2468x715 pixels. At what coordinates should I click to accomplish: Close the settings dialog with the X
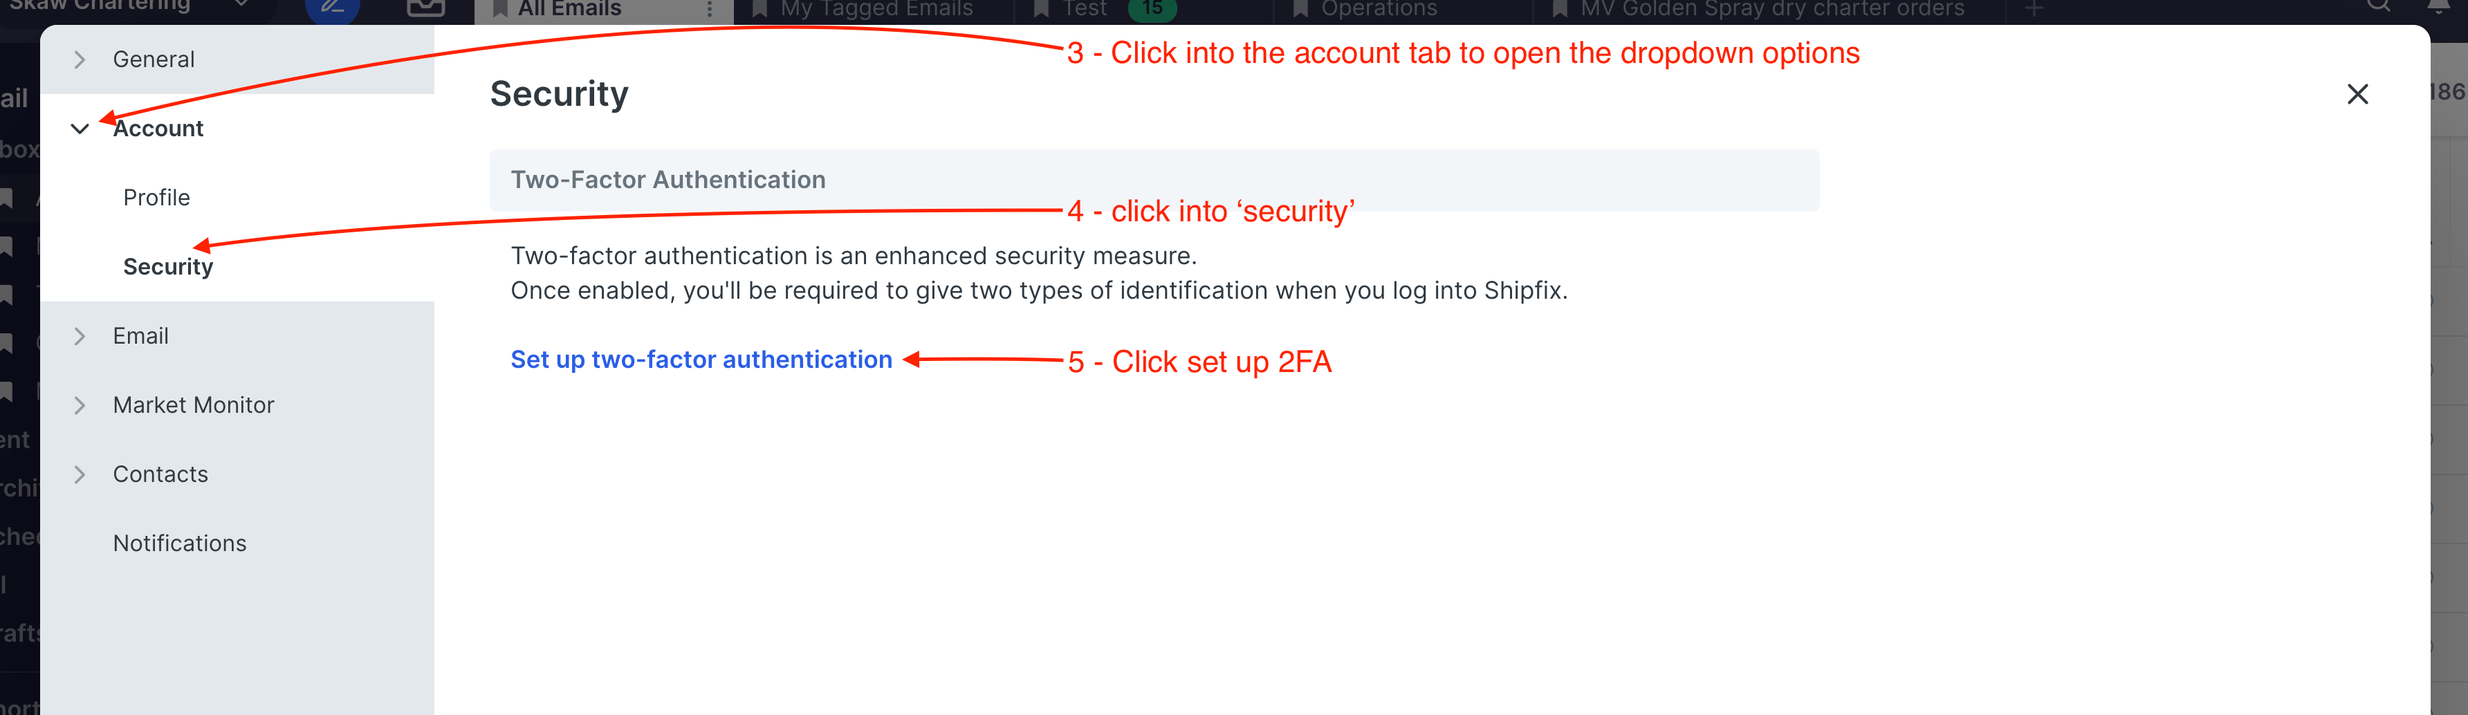coord(2357,94)
